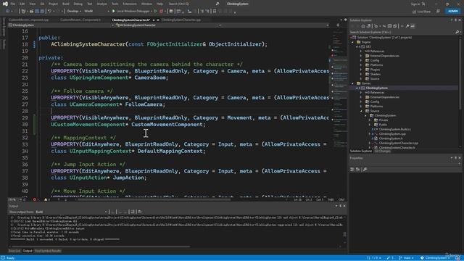Click the Start Without Debugging outline arrow
The image size is (464, 261).
click(155, 12)
